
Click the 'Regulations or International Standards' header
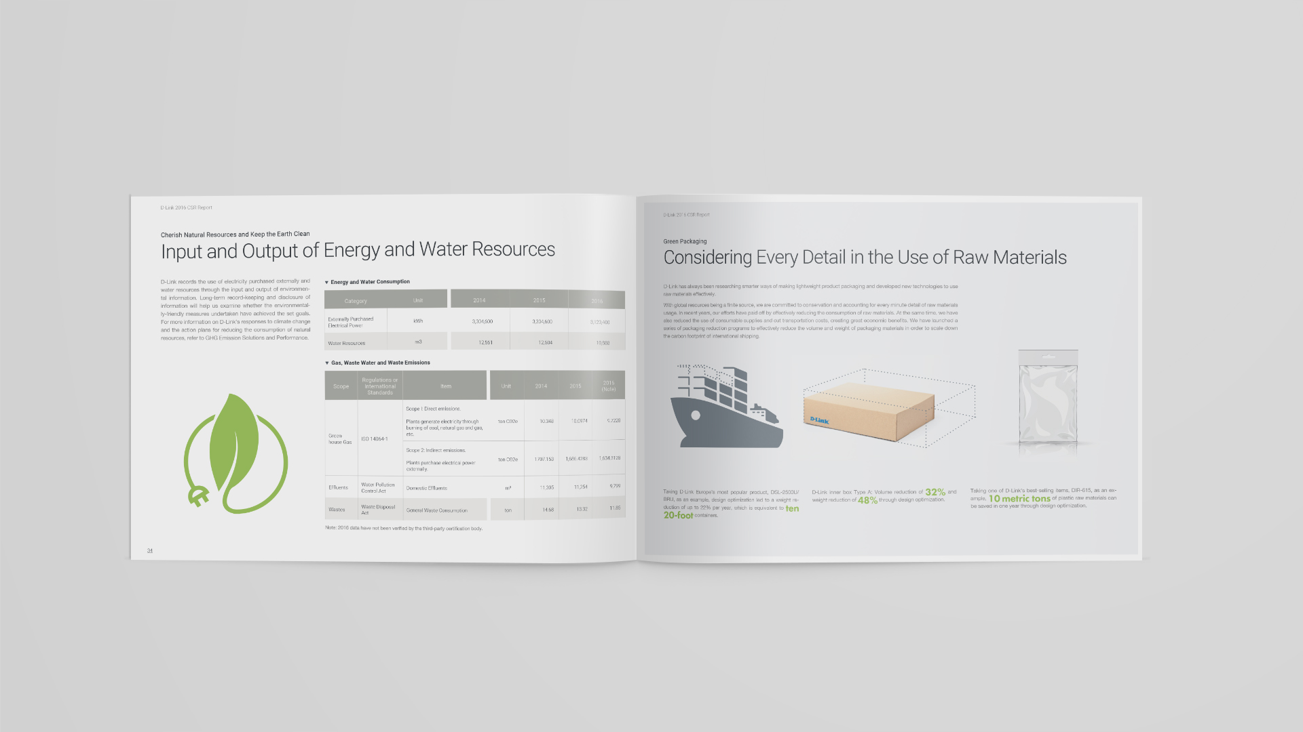click(x=380, y=386)
